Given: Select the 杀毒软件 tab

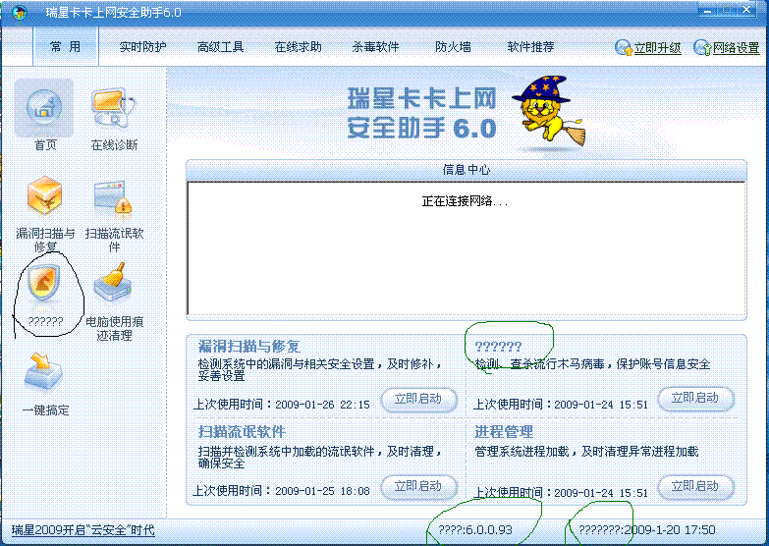Looking at the screenshot, I should (376, 47).
